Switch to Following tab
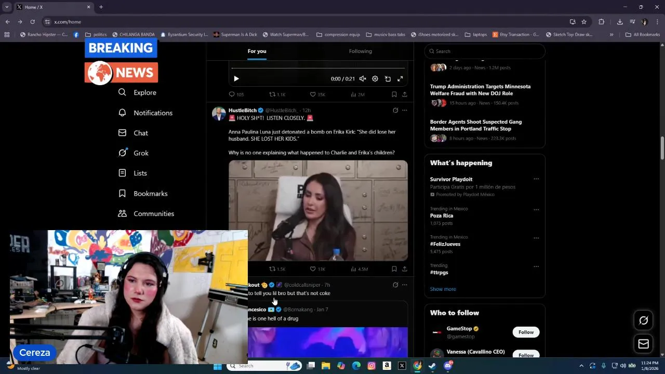The image size is (665, 374). click(x=361, y=51)
